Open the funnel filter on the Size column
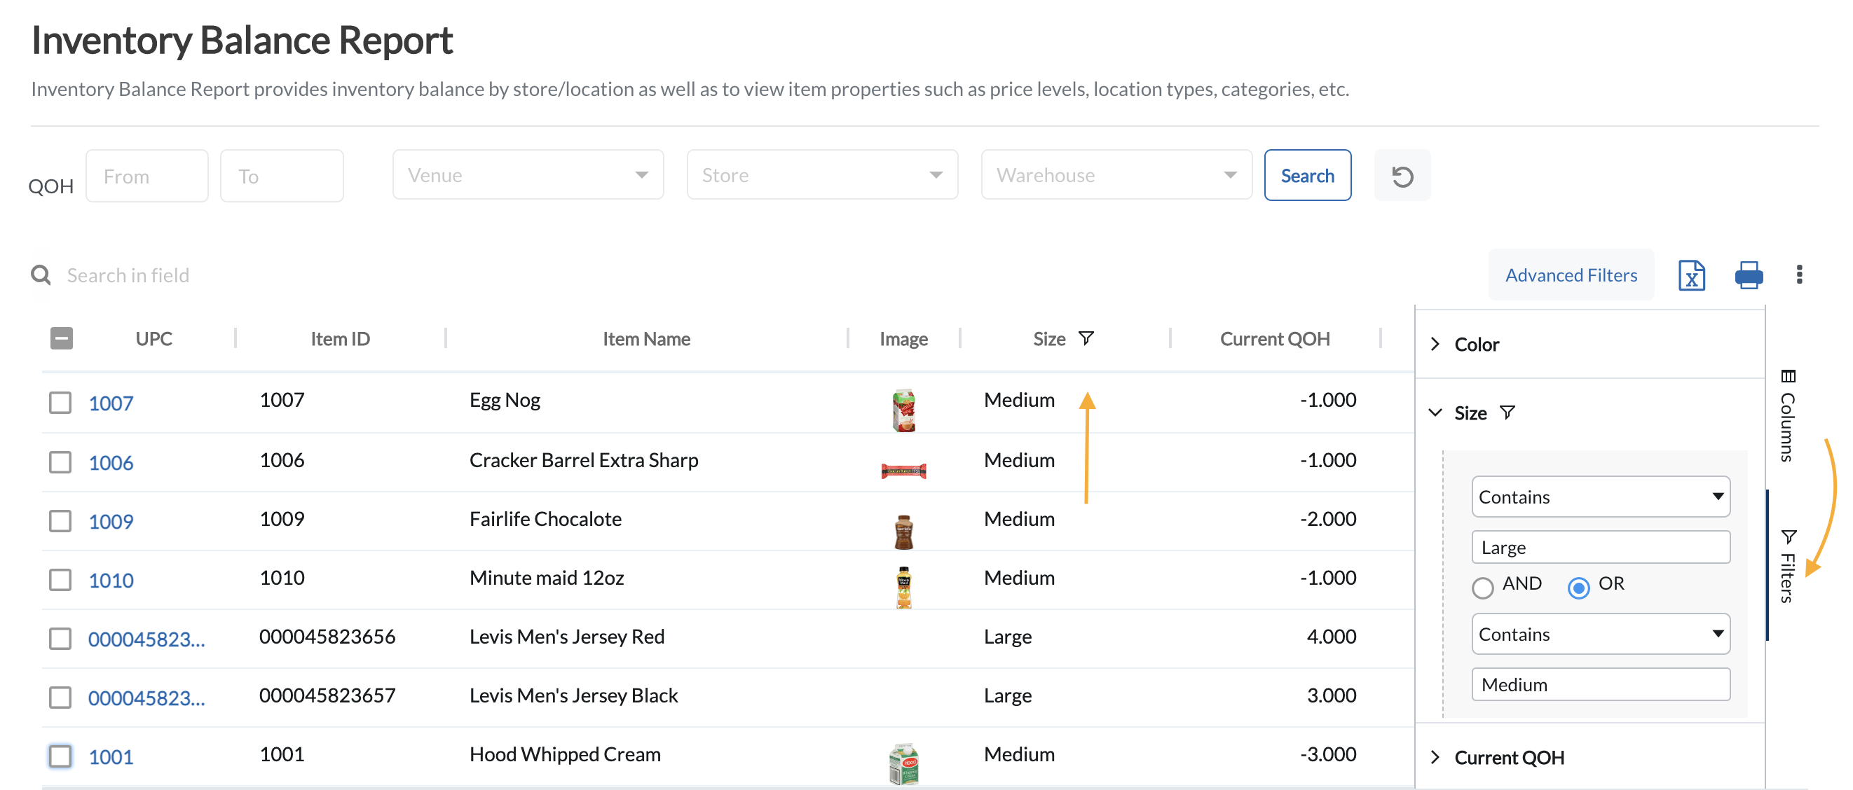1853x790 pixels. [1086, 338]
